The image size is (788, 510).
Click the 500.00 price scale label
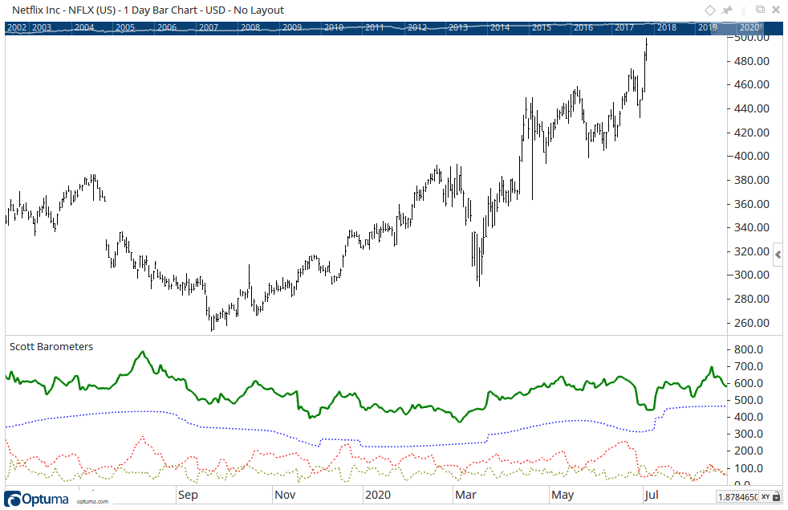(752, 38)
